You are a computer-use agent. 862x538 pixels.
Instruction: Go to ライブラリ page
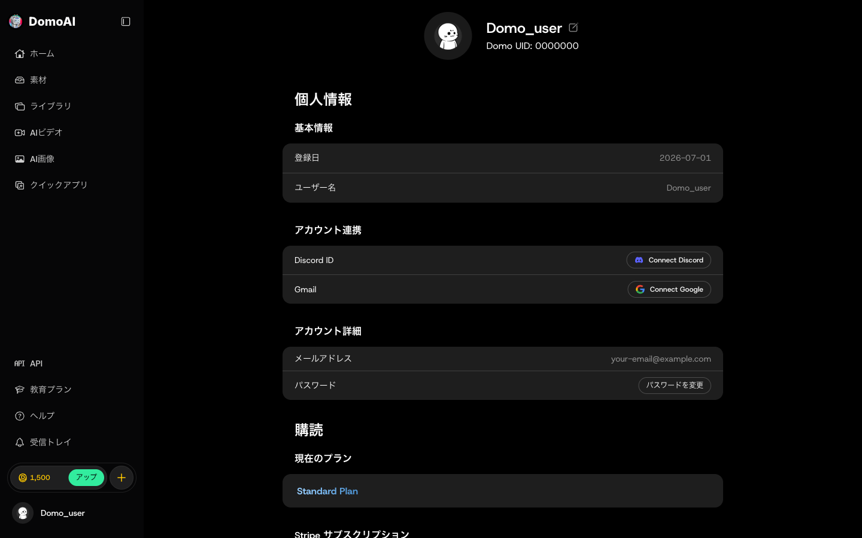tap(51, 106)
